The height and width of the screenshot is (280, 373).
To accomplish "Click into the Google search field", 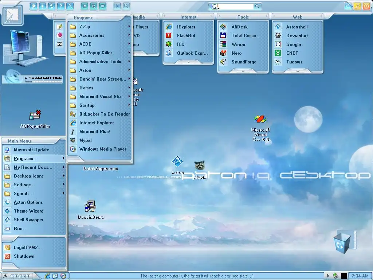I will pyautogui.click(x=237, y=7).
